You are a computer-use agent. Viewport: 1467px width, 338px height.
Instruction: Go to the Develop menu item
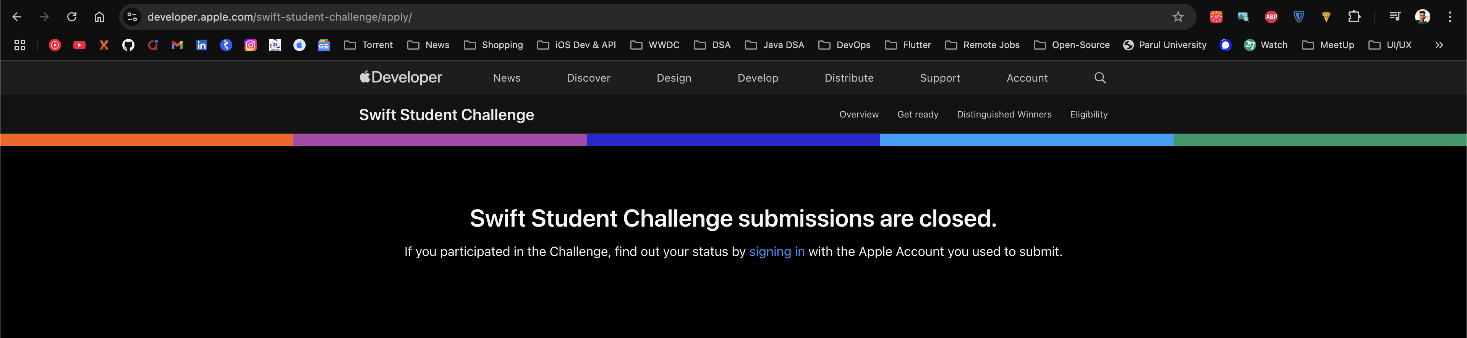click(x=758, y=78)
